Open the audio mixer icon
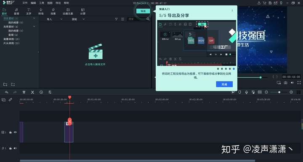This screenshot has height=162, width=303. coord(253,92)
